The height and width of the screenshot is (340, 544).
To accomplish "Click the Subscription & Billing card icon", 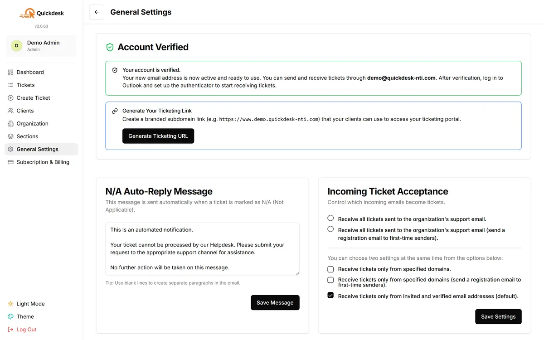I will click(x=11, y=162).
